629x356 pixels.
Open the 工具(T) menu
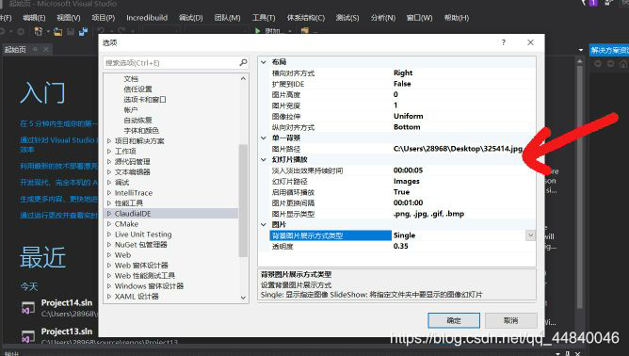point(264,18)
